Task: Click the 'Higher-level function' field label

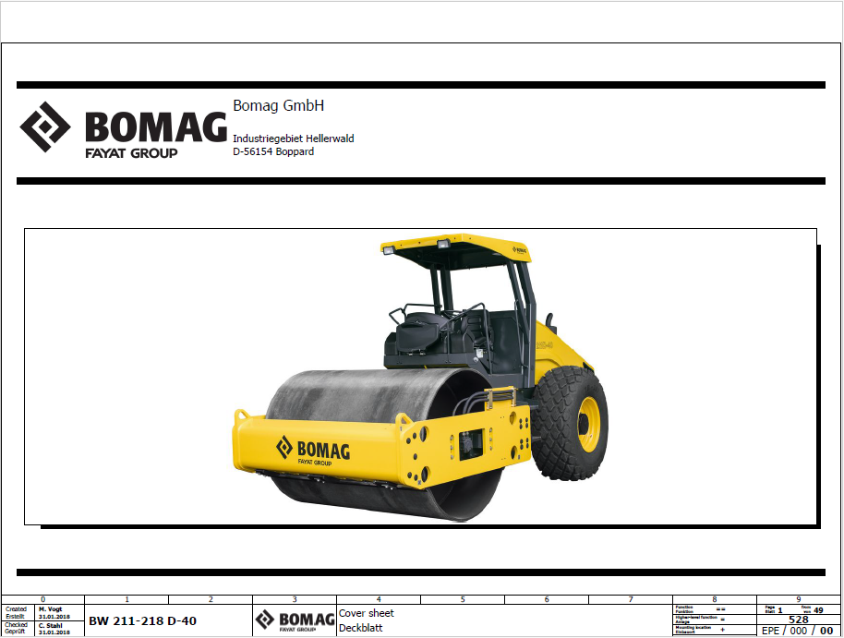Action: 696,620
